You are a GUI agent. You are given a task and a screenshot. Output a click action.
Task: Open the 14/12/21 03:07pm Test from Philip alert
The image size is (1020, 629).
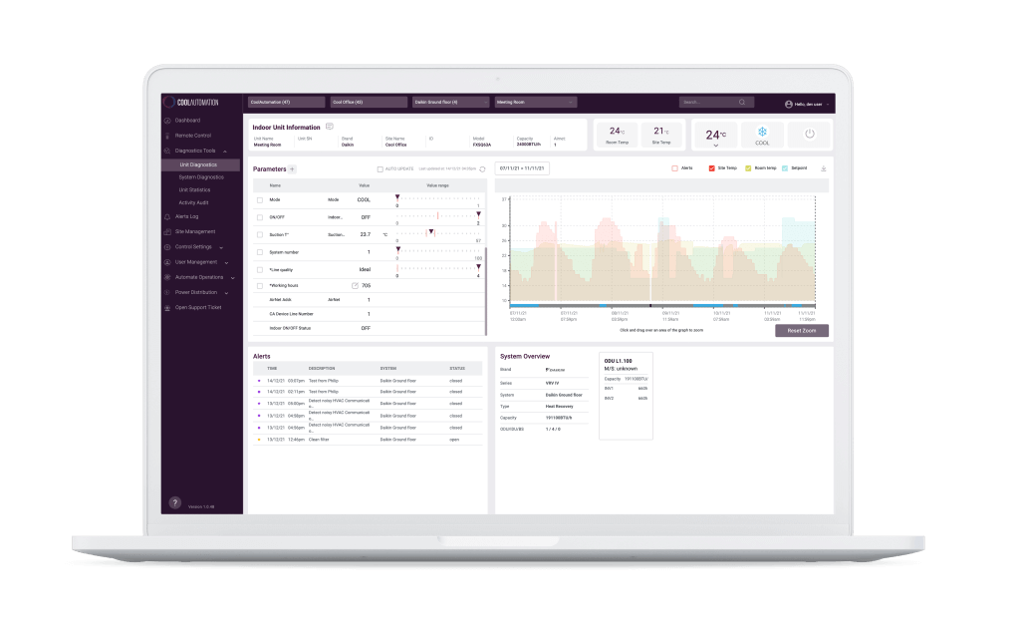(x=368, y=381)
